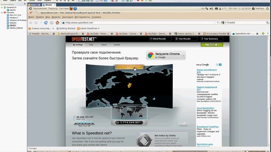Open the Инструменты menu

pyautogui.click(x=82, y=17)
